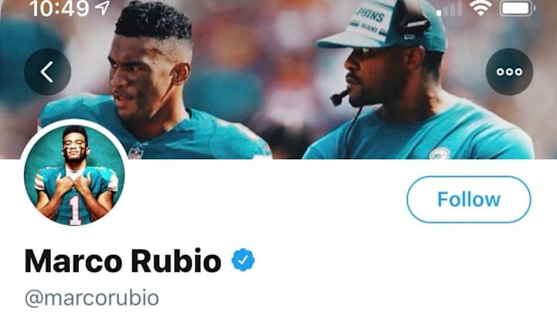557x313 pixels.
Task: Tap the cellular signal bars icon
Action: click(x=449, y=9)
